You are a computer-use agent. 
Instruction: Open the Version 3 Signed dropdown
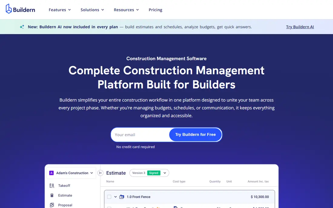(x=149, y=173)
